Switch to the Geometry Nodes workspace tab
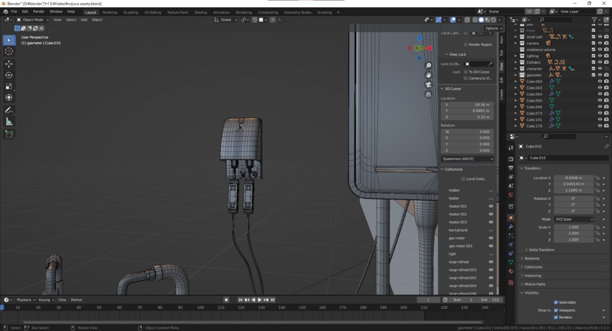The width and height of the screenshot is (612, 331). tap(298, 12)
